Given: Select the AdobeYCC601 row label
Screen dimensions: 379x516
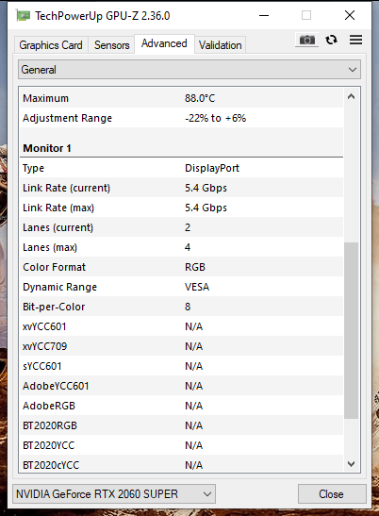Looking at the screenshot, I should (x=56, y=386).
